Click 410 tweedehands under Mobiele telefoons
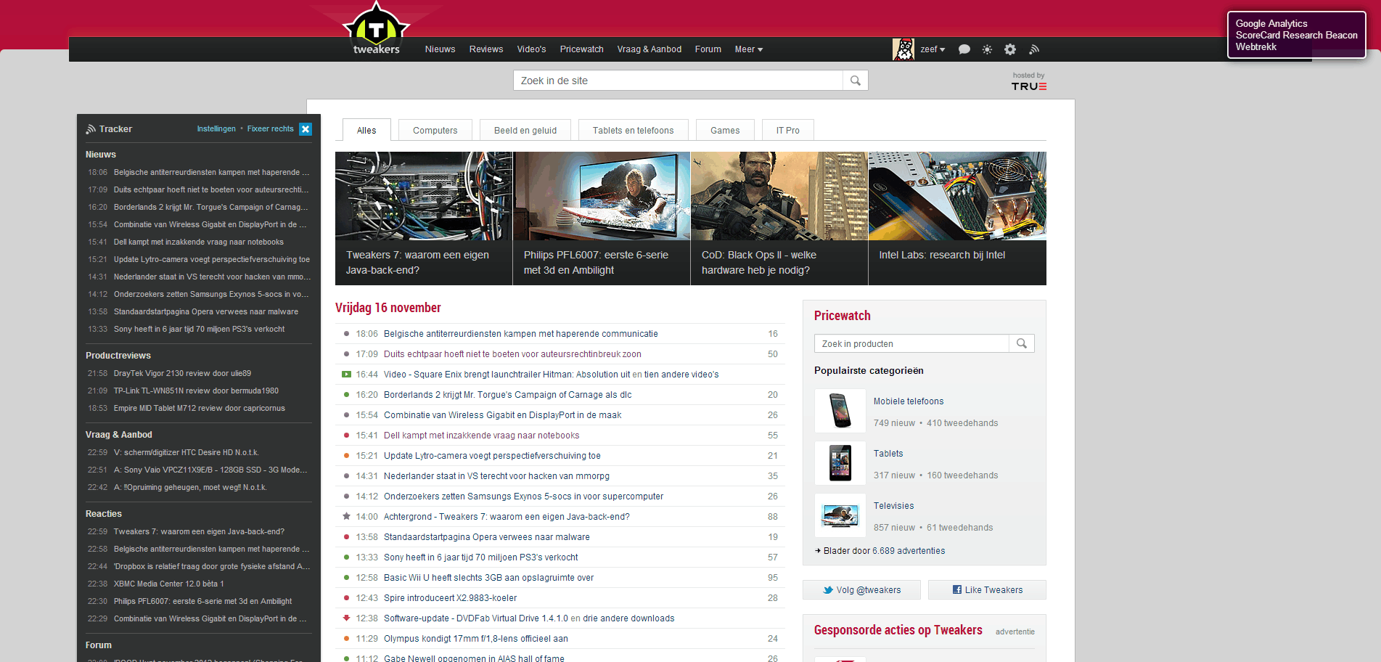The width and height of the screenshot is (1381, 662). [962, 423]
